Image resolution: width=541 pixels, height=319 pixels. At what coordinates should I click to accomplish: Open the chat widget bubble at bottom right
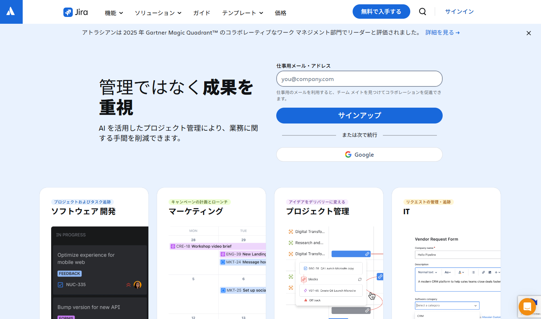point(527,307)
